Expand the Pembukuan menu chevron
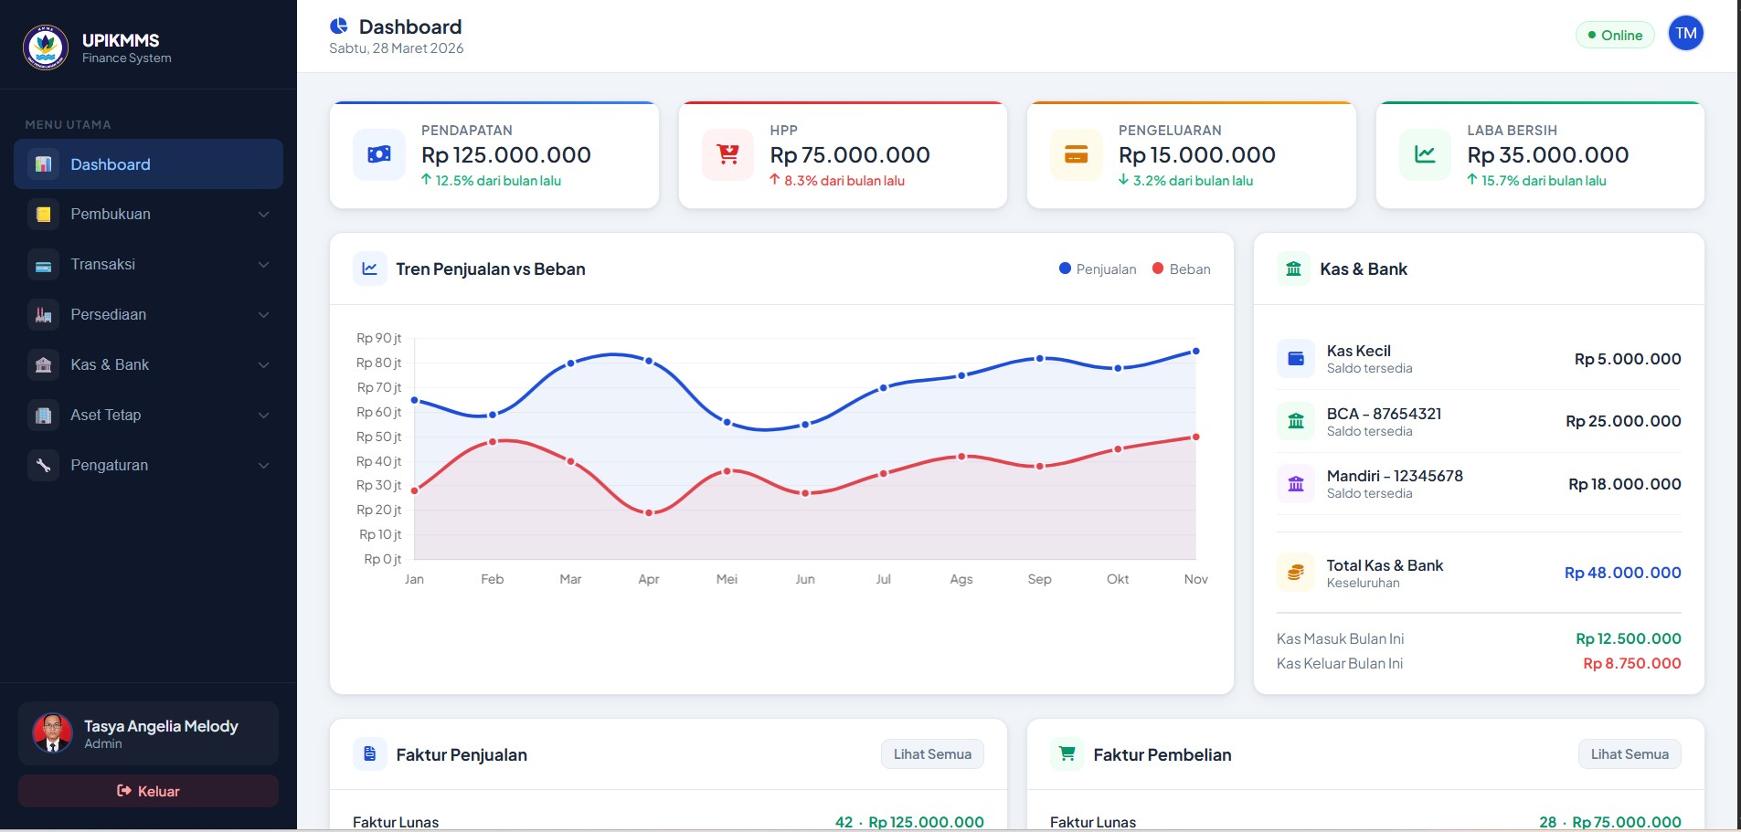The width and height of the screenshot is (1741, 832). 263,215
